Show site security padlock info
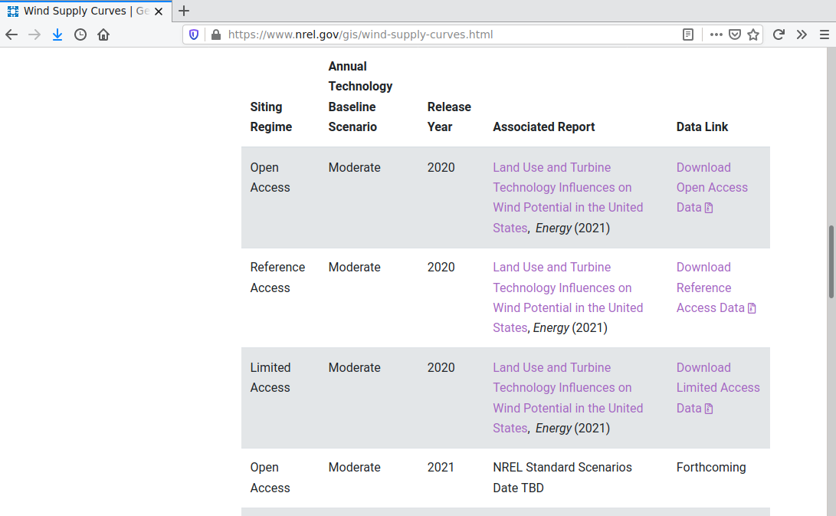The width and height of the screenshot is (836, 516). [215, 35]
